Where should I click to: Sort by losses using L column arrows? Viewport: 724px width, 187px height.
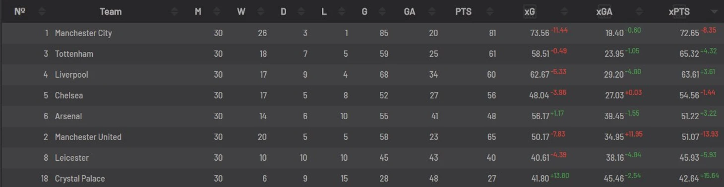point(343,11)
